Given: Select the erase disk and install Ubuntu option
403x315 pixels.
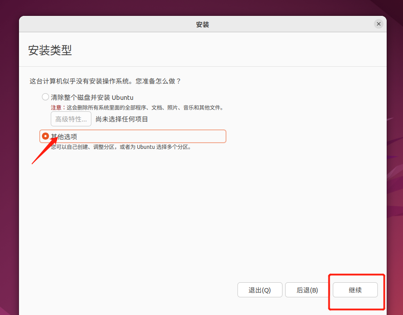Looking at the screenshot, I should pos(45,97).
